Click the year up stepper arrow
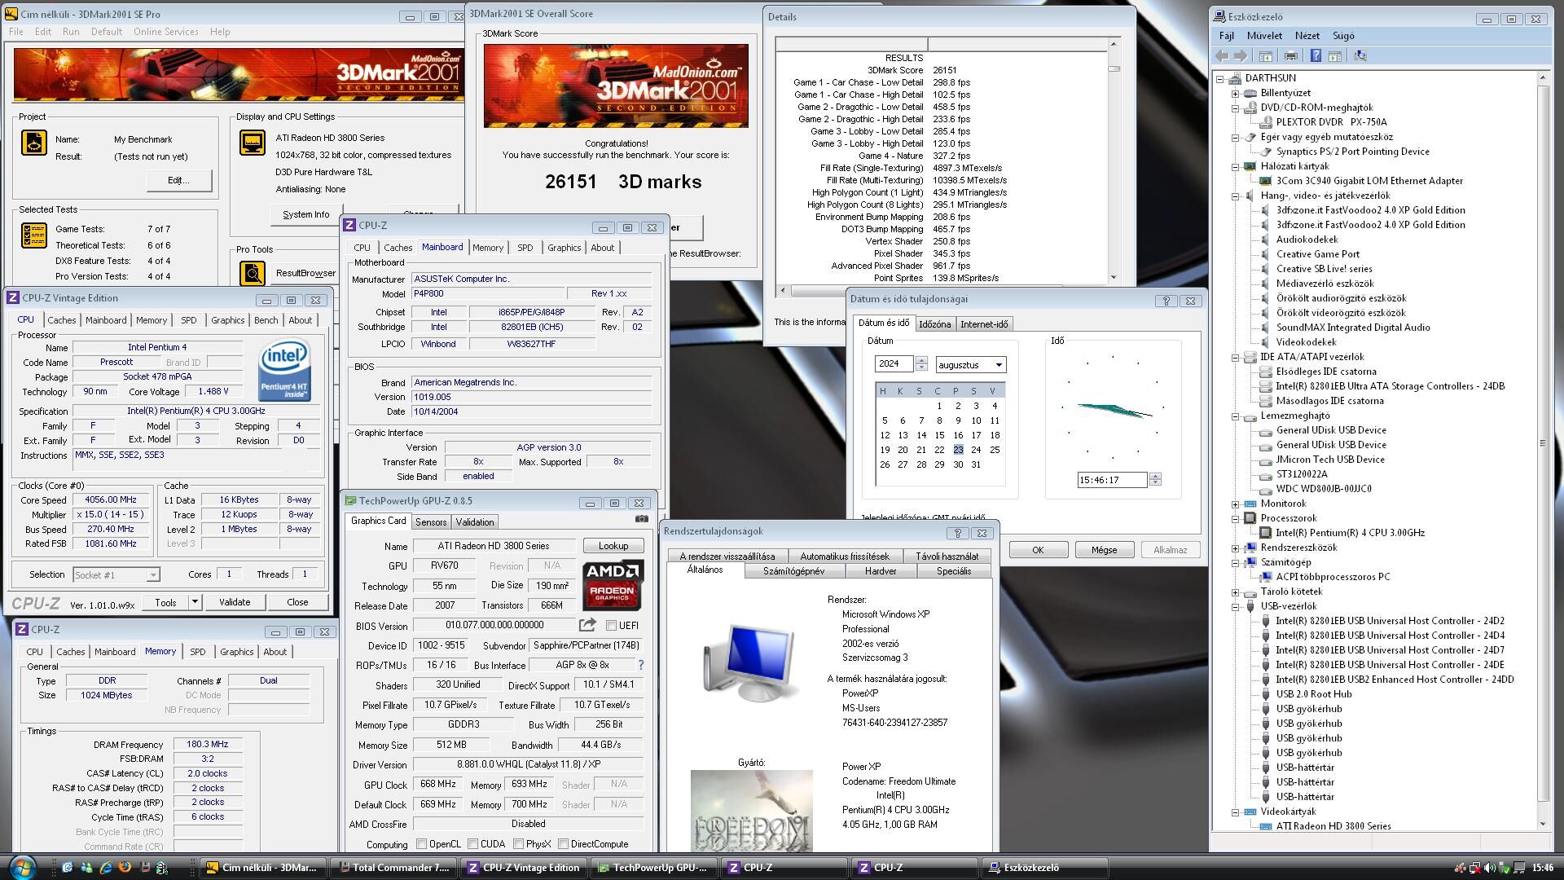Image resolution: width=1564 pixels, height=880 pixels. tap(921, 361)
